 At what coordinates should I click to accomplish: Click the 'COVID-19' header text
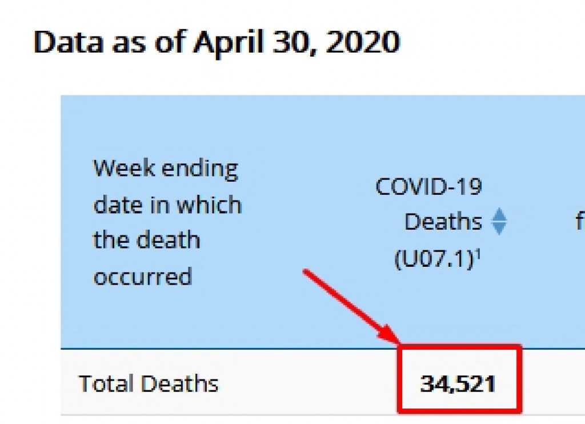tap(428, 187)
